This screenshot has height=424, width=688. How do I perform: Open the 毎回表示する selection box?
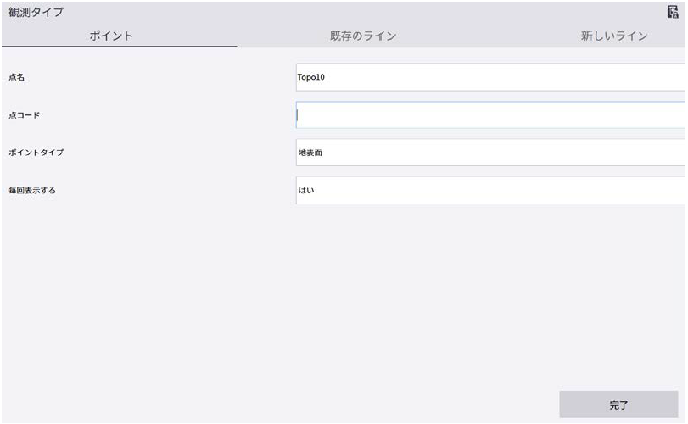click(490, 190)
